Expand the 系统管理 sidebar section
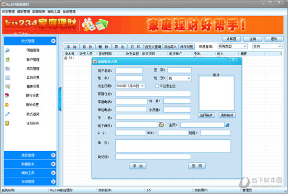 tap(53, 181)
